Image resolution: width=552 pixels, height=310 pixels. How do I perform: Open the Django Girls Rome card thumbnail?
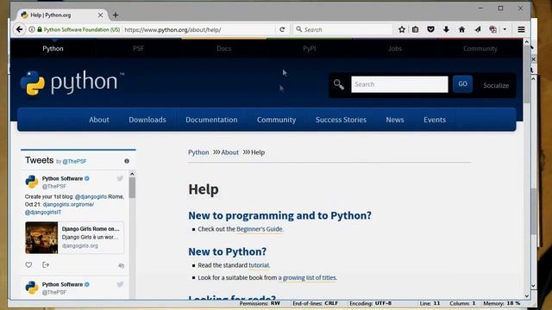pyautogui.click(x=41, y=238)
